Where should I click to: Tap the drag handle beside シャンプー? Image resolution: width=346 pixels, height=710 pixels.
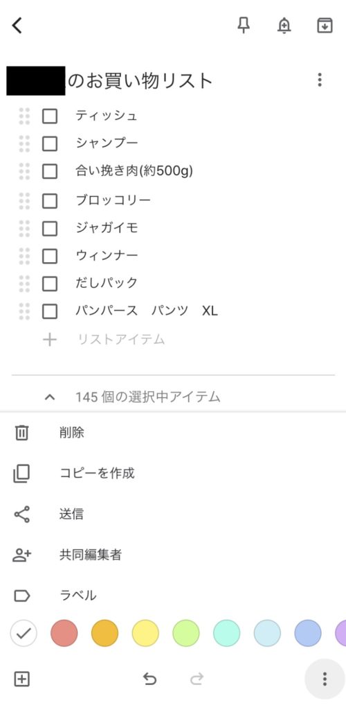(24, 144)
